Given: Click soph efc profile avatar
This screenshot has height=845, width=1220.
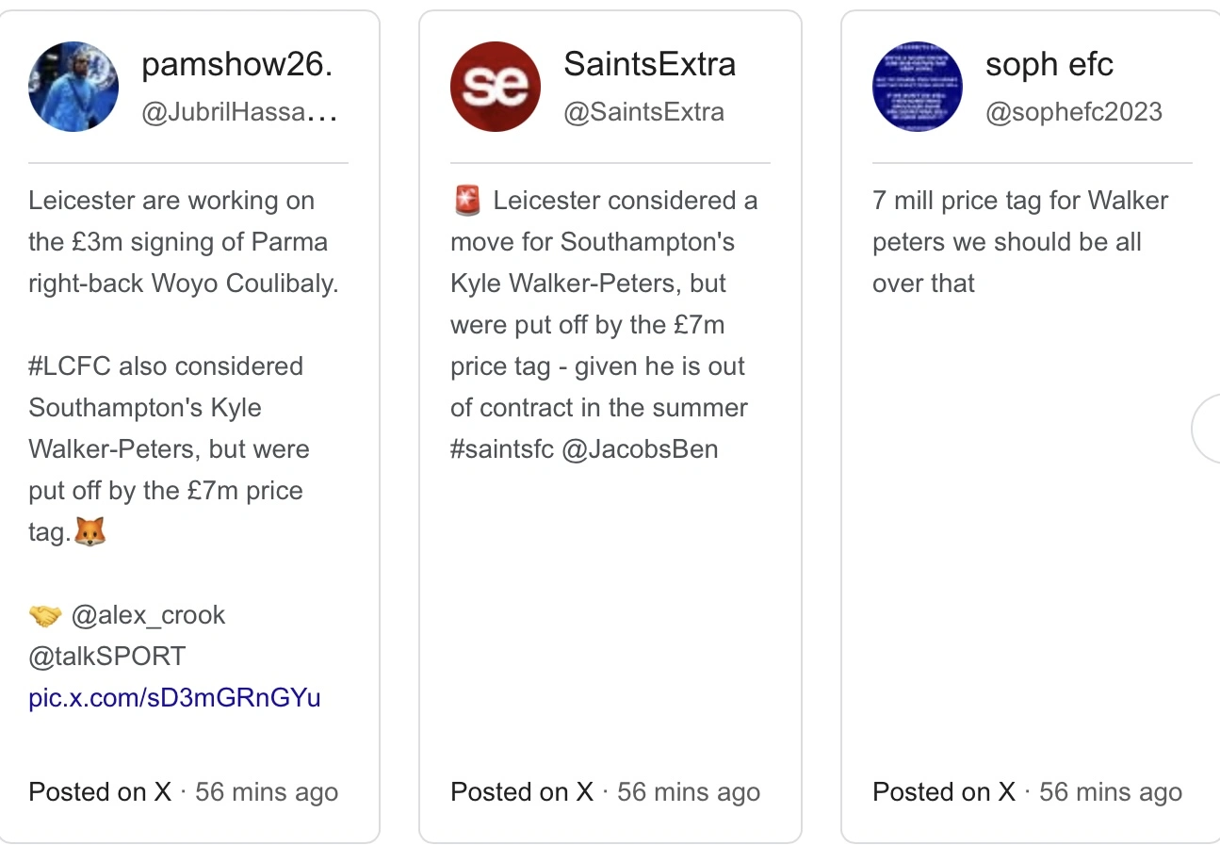Looking at the screenshot, I should pyautogui.click(x=918, y=86).
